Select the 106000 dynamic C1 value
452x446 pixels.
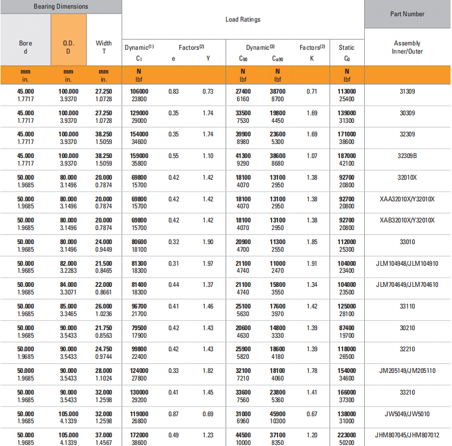pyautogui.click(x=139, y=92)
